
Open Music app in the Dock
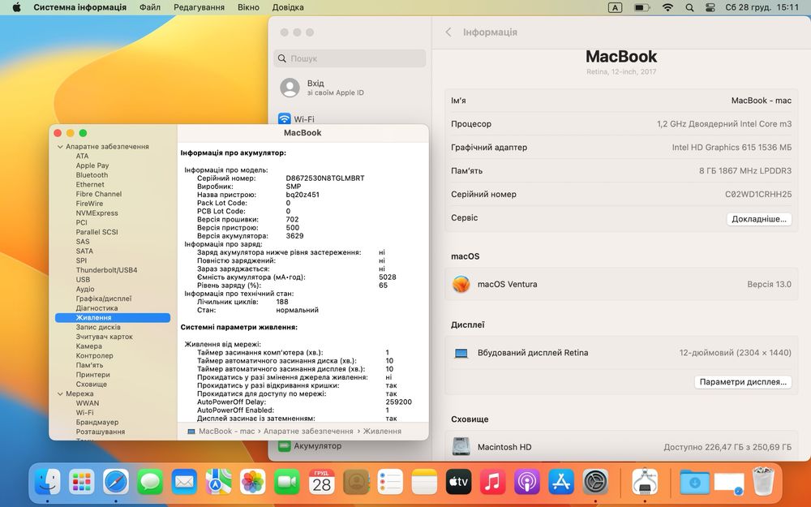[x=492, y=482]
